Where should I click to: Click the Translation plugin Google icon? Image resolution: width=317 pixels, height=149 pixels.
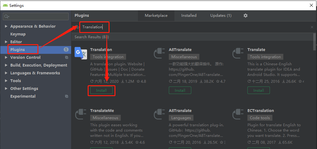coord(81,53)
